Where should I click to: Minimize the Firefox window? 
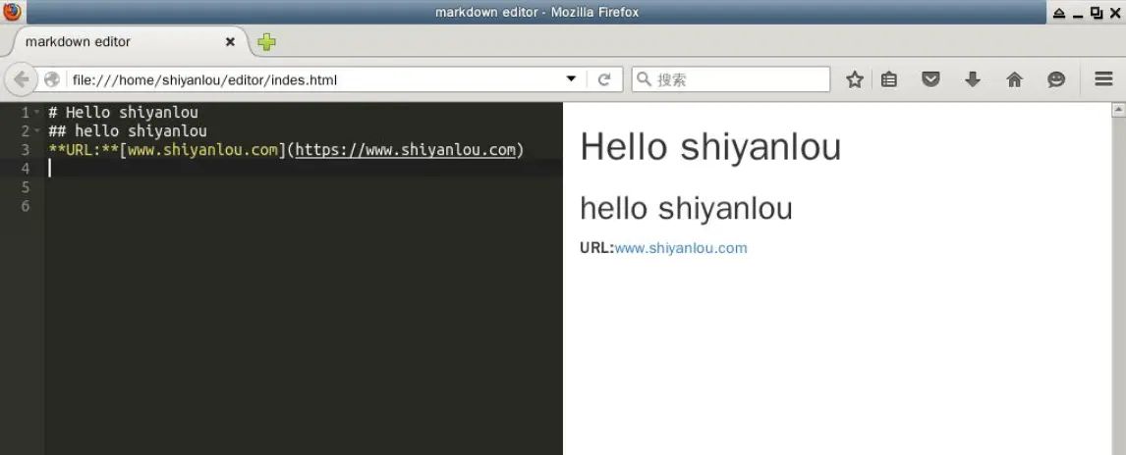point(1078,14)
